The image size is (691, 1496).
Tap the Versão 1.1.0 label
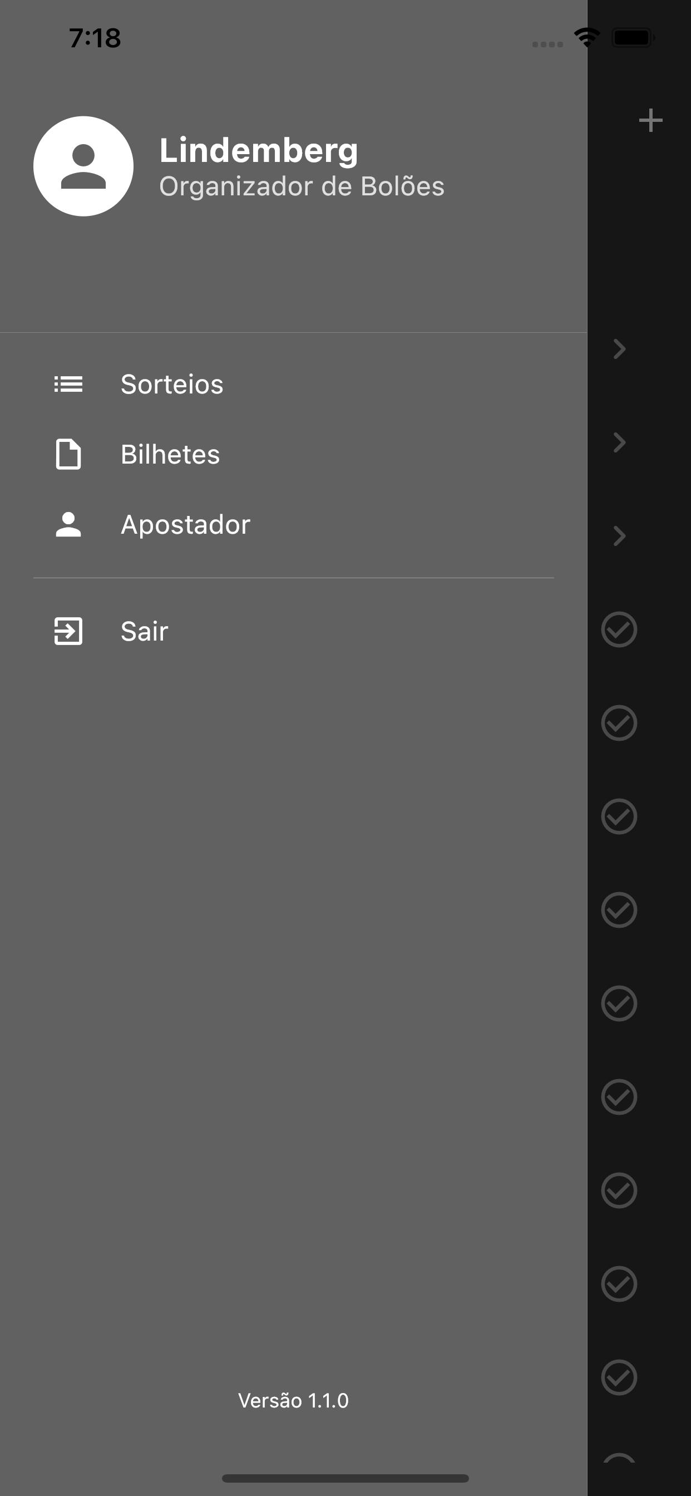pyautogui.click(x=293, y=1400)
